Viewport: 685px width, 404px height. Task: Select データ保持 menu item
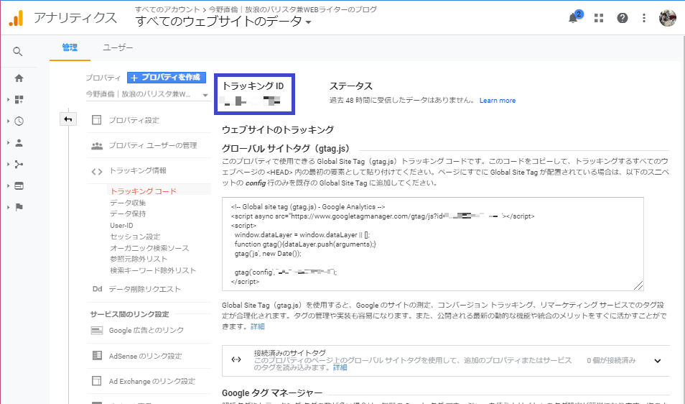point(128,214)
